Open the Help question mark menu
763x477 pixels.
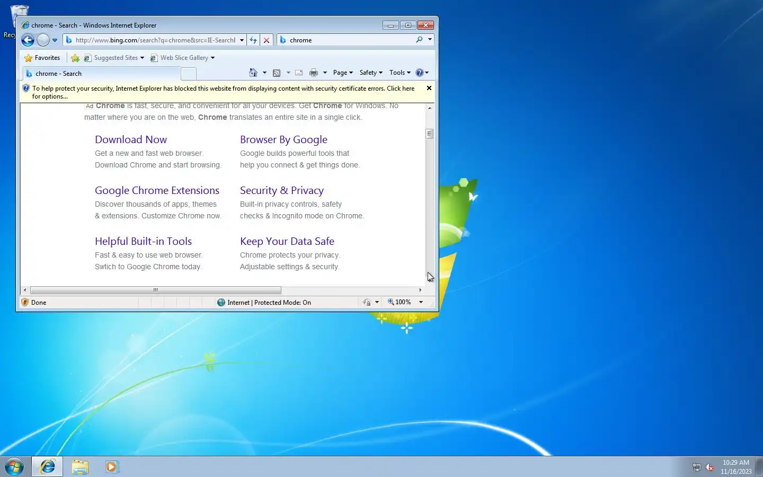[x=422, y=73]
